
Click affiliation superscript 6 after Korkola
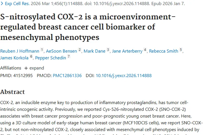pyautogui.click(x=31, y=56)
